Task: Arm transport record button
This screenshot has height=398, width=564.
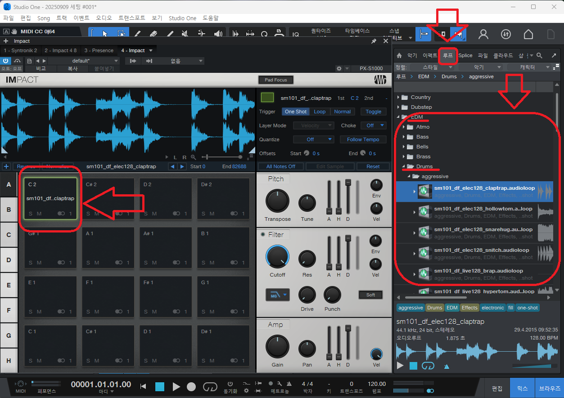Action: pos(192,386)
